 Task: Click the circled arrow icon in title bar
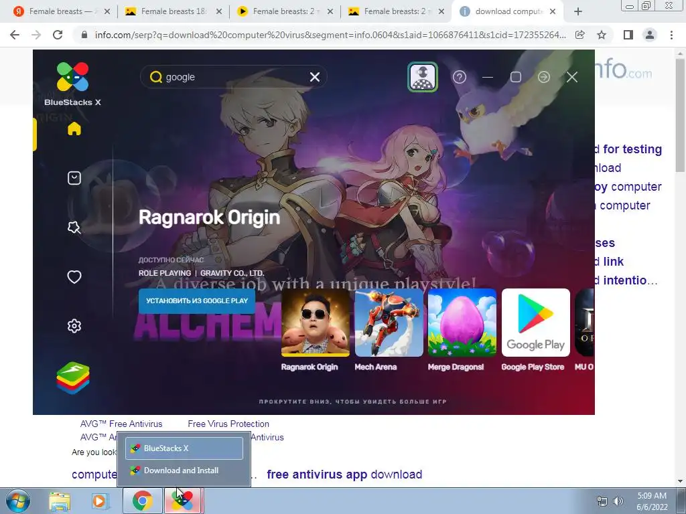pyautogui.click(x=544, y=78)
